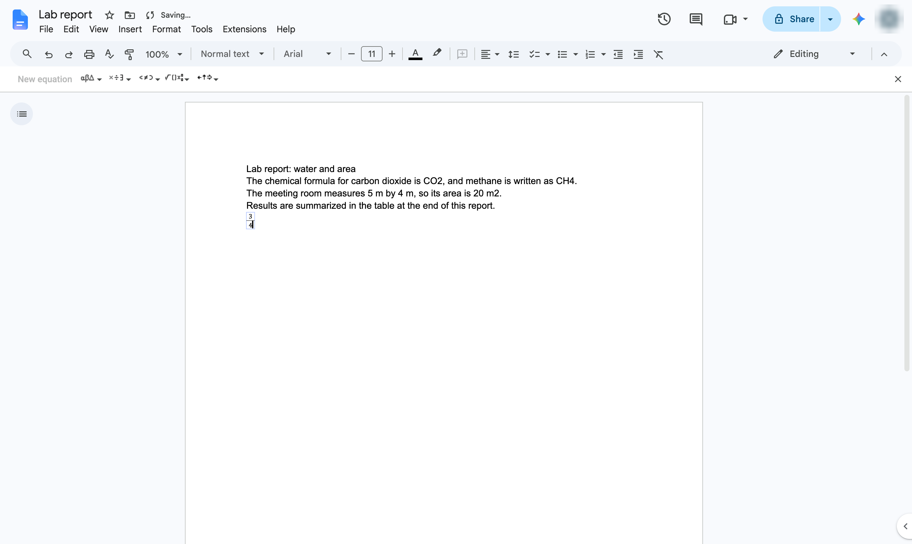Open text alignment dropdown
The width and height of the screenshot is (912, 544).
click(x=490, y=54)
